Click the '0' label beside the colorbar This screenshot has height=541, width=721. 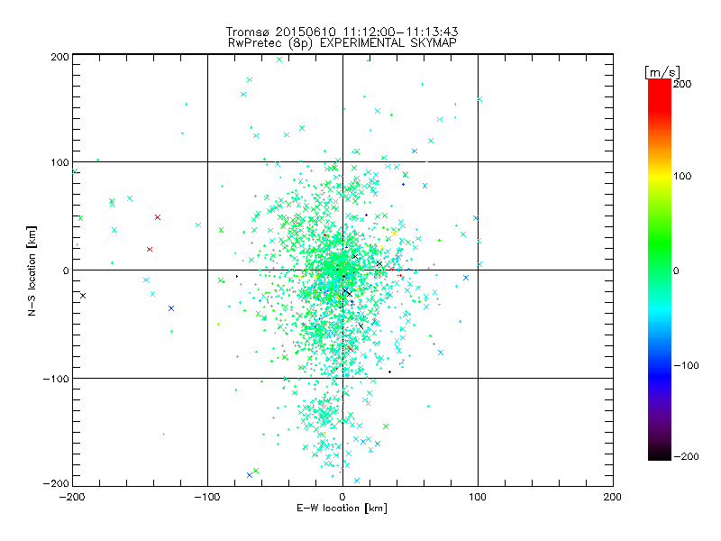coord(676,270)
